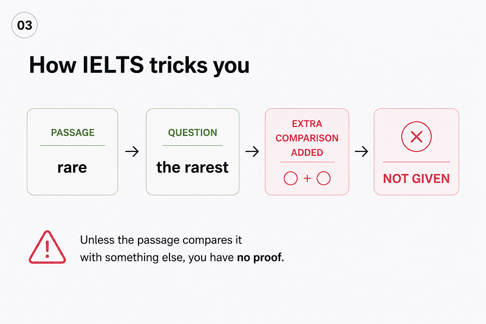Select the QUESTION card label
This screenshot has height=324, width=486.
tap(193, 133)
